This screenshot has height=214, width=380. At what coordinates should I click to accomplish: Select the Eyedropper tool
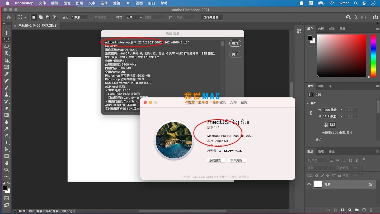tap(7, 74)
